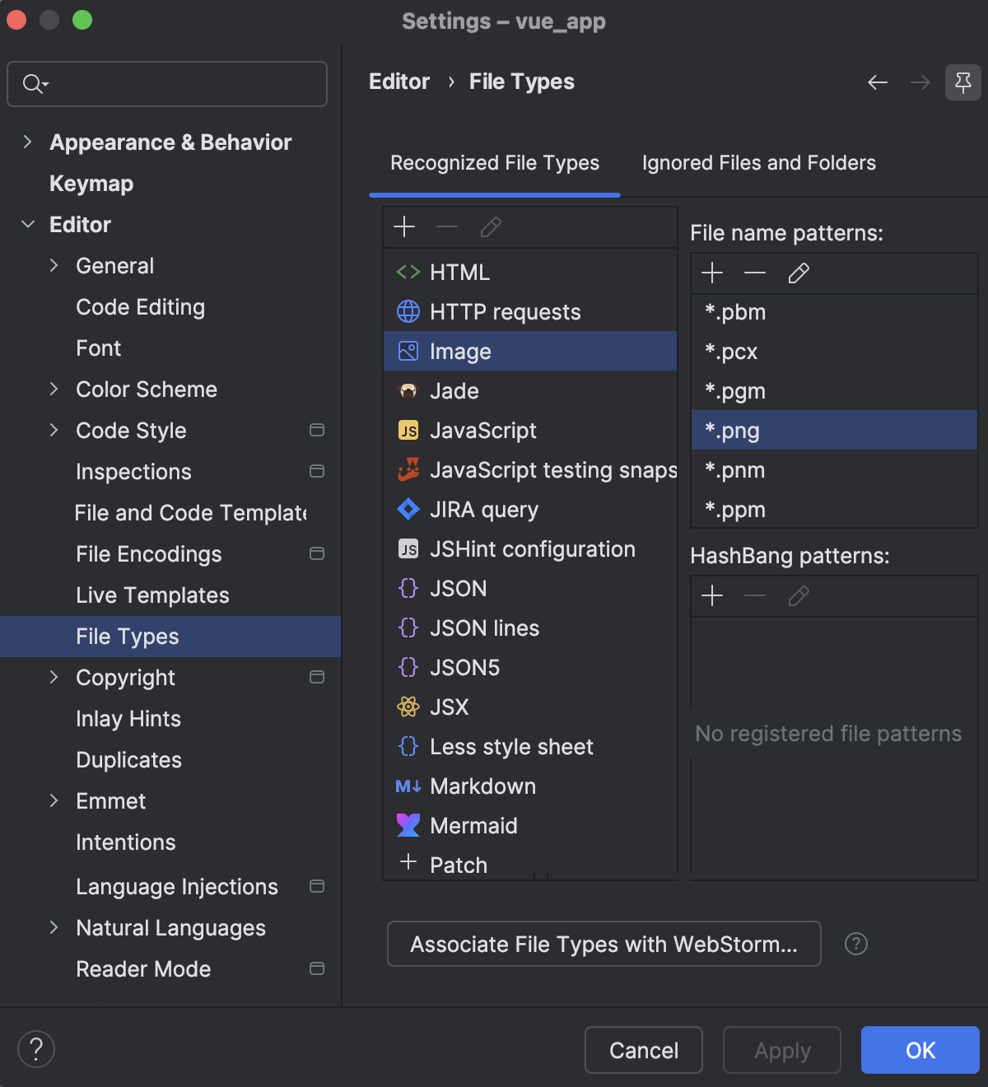Click the Mermaid file type icon
Image resolution: width=988 pixels, height=1087 pixels.
coord(408,825)
